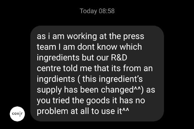Click the word 'know' in the second line
This screenshot has height=129, width=194.
[107, 47]
